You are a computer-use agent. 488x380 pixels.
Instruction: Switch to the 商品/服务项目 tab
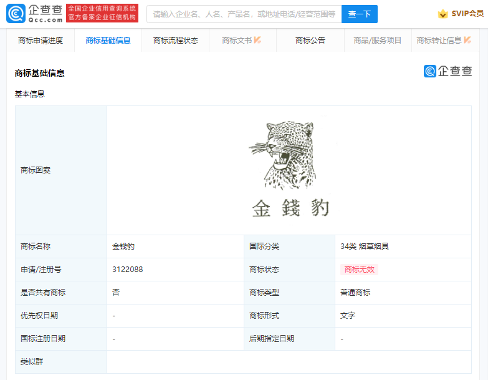click(377, 41)
